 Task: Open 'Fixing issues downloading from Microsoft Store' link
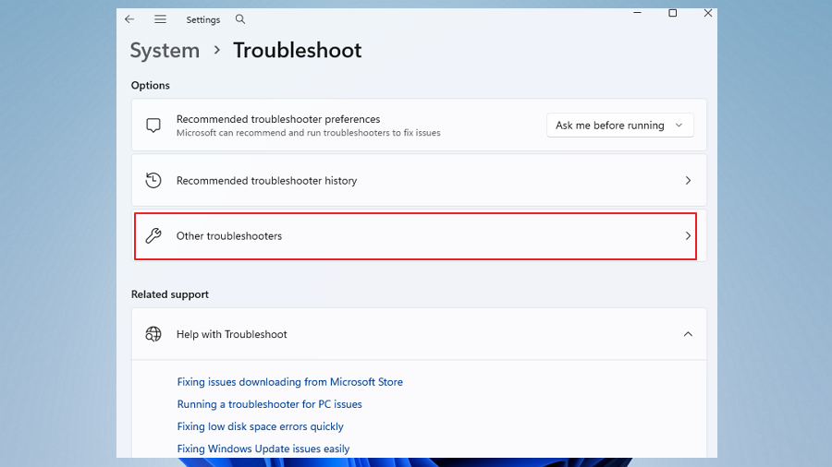289,382
